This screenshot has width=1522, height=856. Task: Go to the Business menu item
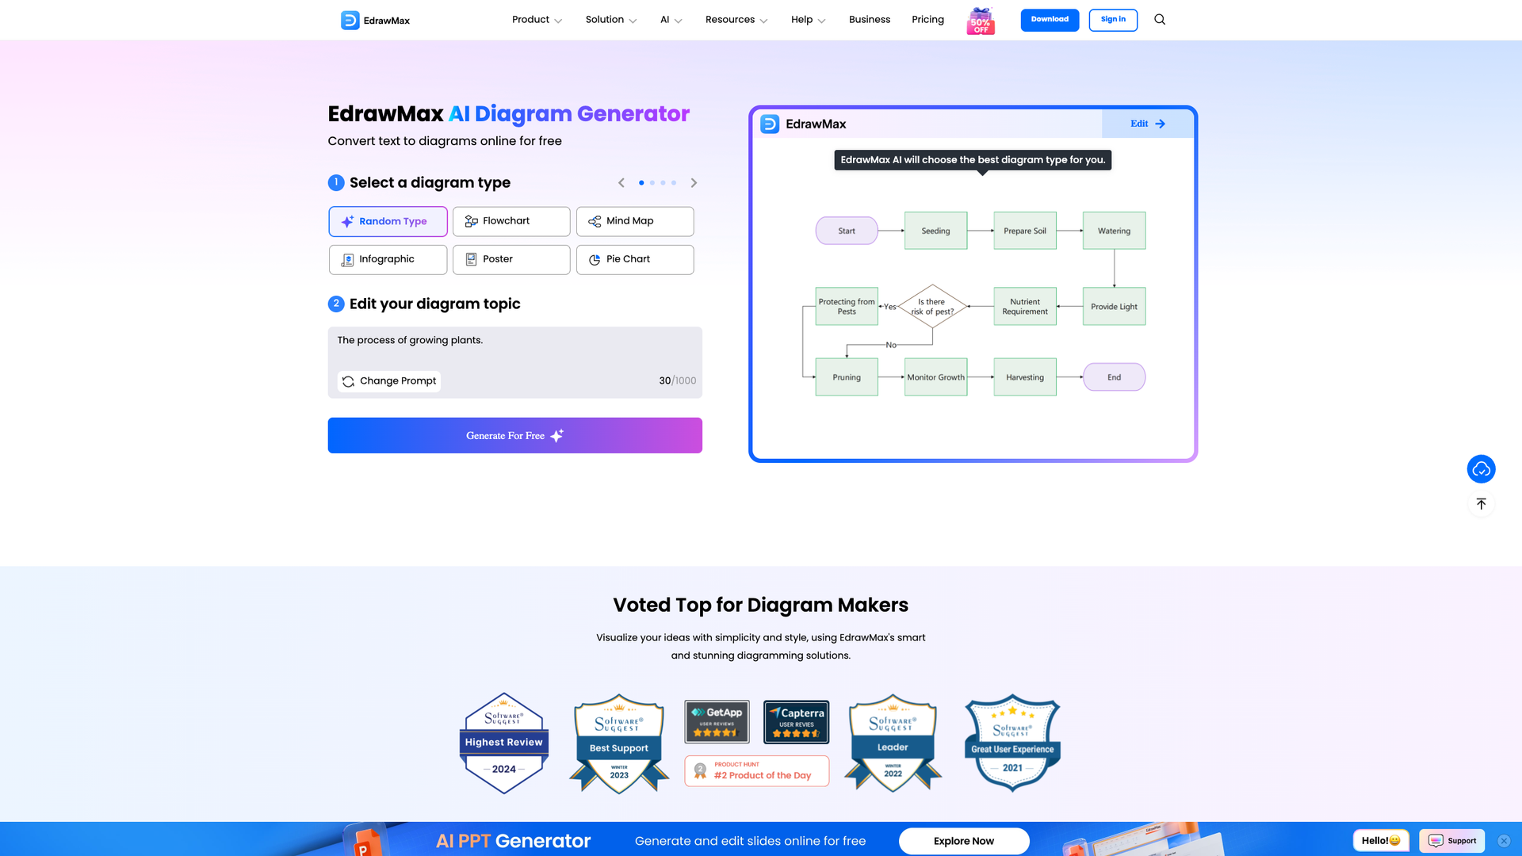coord(870,19)
